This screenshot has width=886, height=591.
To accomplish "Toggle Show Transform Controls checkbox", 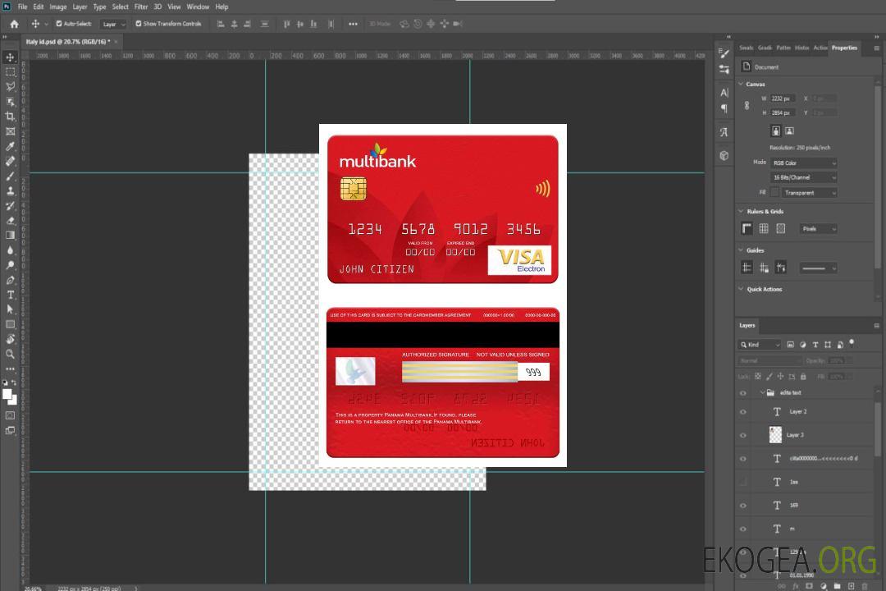I will point(139,24).
